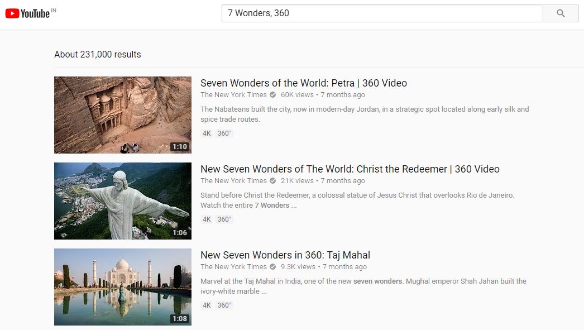Screen dimensions: 584x330
Task: Open the Petra 360 video thumbnail
Action: coord(122,114)
